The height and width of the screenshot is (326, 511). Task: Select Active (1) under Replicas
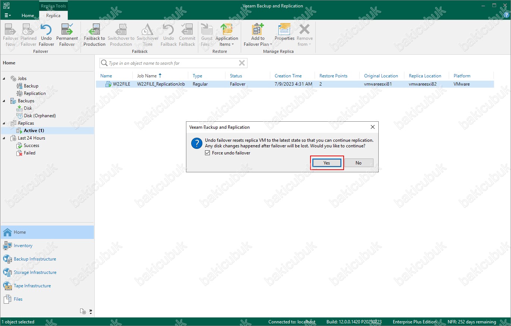click(34, 131)
